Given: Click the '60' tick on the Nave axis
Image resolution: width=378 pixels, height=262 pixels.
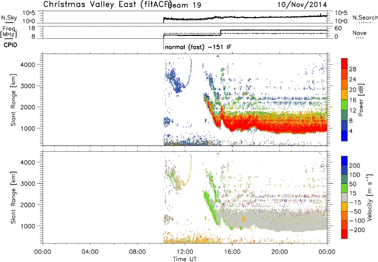Looking at the screenshot, I should coord(338,28).
